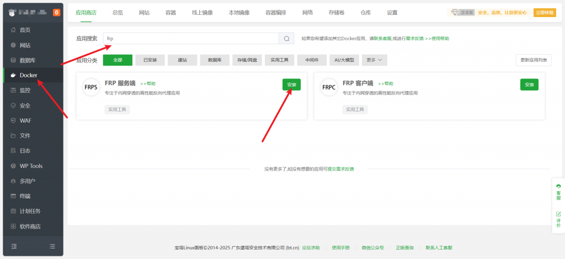Click the search magnifier icon button
The height and width of the screenshot is (259, 565).
[x=286, y=39]
